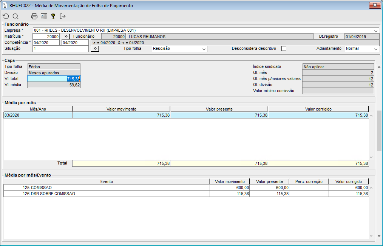Image resolution: width=383 pixels, height=246 pixels.
Task: Click the Evento column header
Action: [x=107, y=181]
